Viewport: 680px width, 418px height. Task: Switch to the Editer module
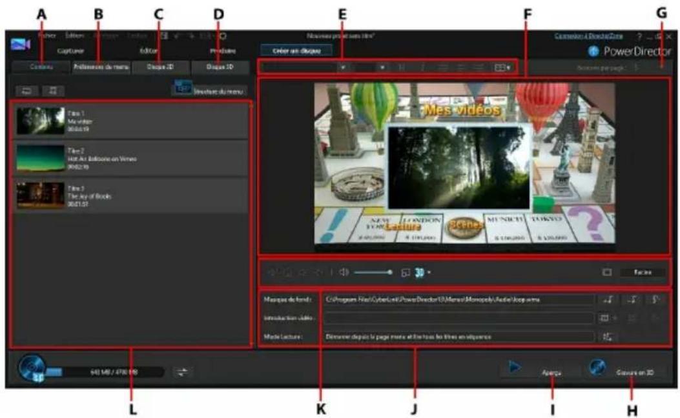click(149, 51)
